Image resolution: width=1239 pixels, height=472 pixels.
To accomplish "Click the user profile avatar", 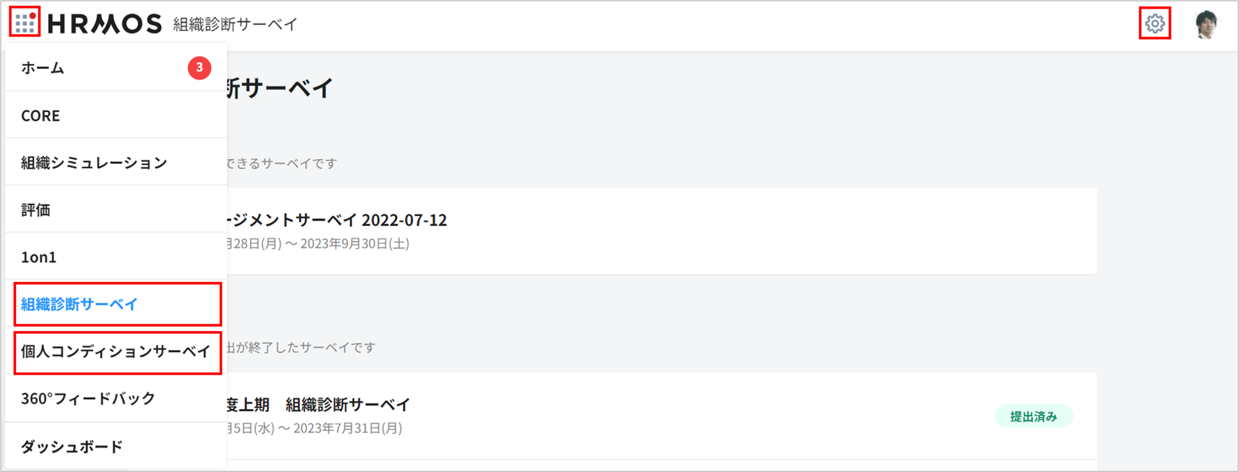I will pyautogui.click(x=1206, y=25).
